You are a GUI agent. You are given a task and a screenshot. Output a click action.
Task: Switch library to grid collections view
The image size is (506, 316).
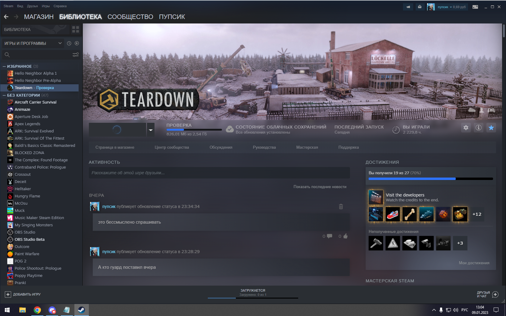(76, 29)
